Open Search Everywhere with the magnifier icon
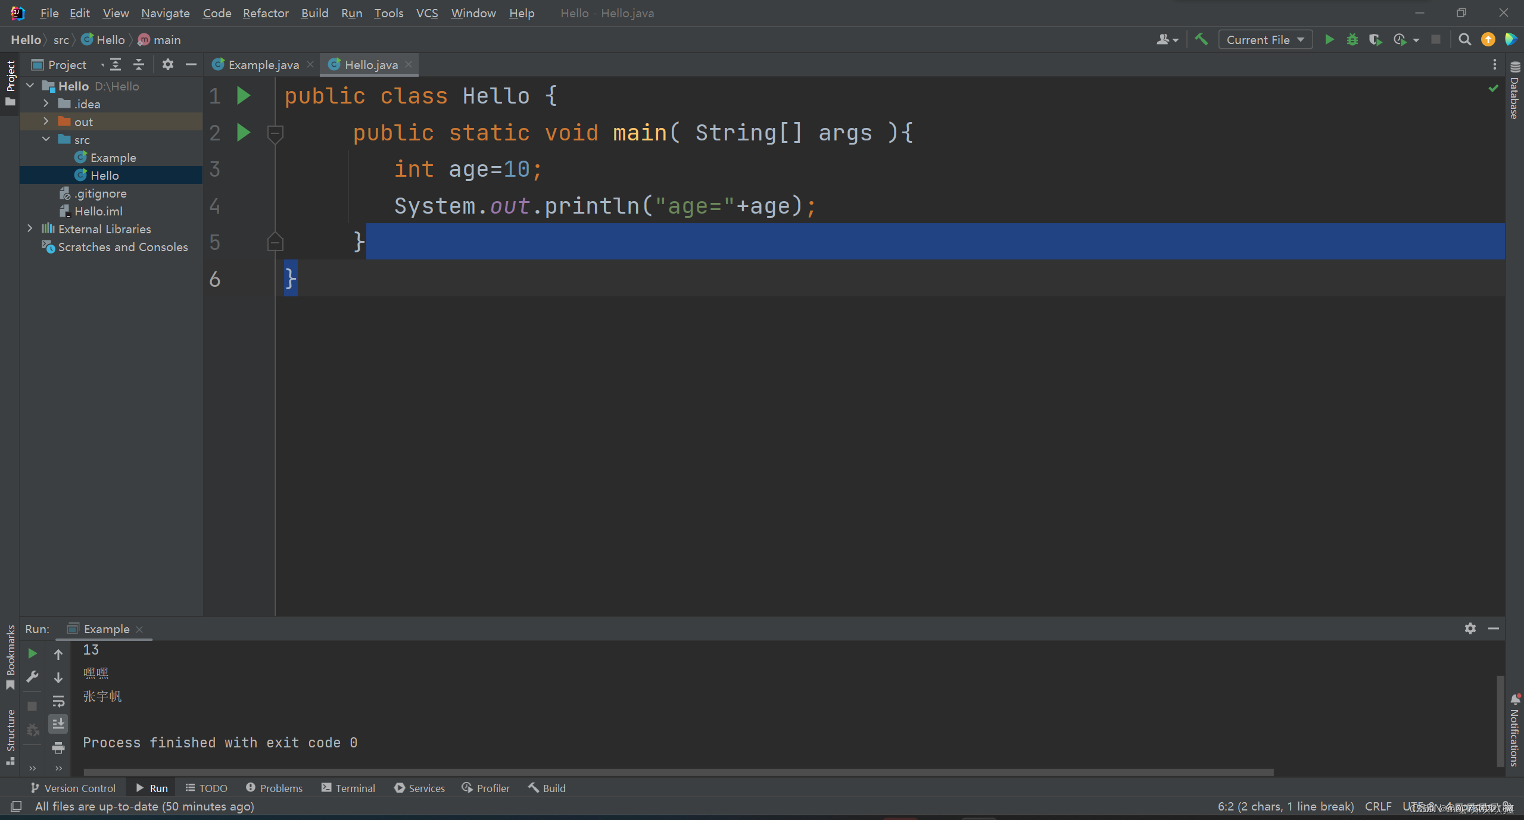The height and width of the screenshot is (820, 1524). point(1464,40)
